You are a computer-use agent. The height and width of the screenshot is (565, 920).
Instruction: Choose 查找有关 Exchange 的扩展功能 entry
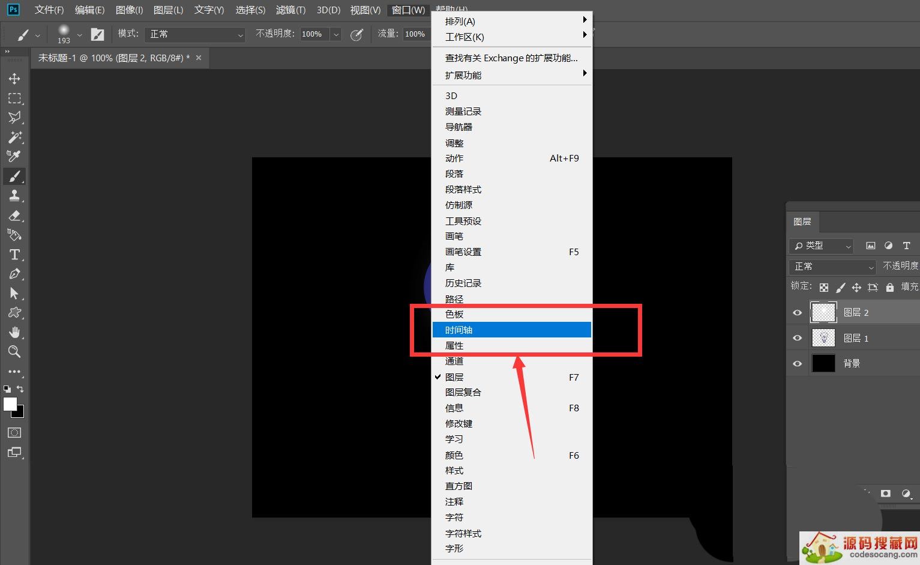pyautogui.click(x=512, y=58)
